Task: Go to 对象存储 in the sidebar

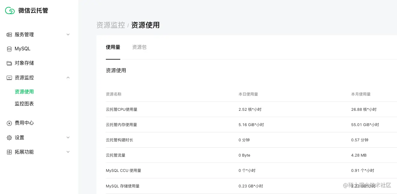Action: point(24,63)
